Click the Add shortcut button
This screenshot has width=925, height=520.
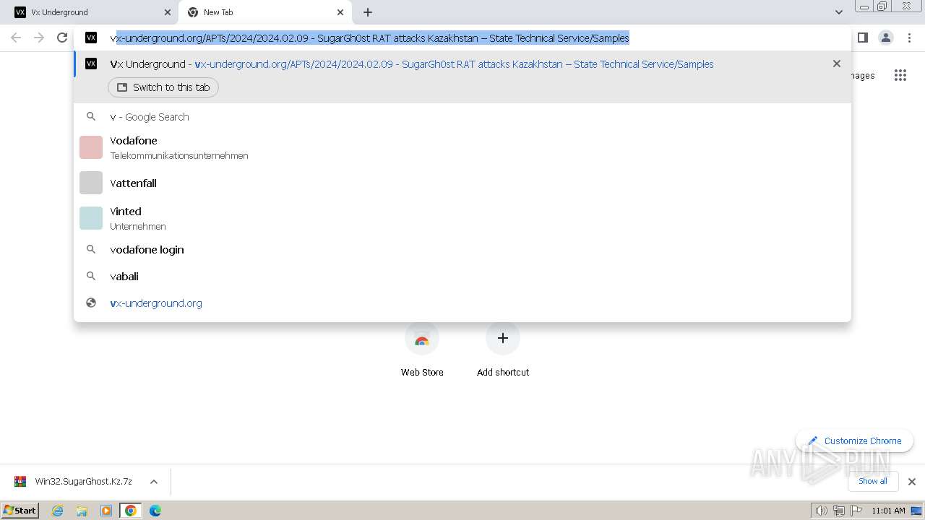[x=503, y=350]
